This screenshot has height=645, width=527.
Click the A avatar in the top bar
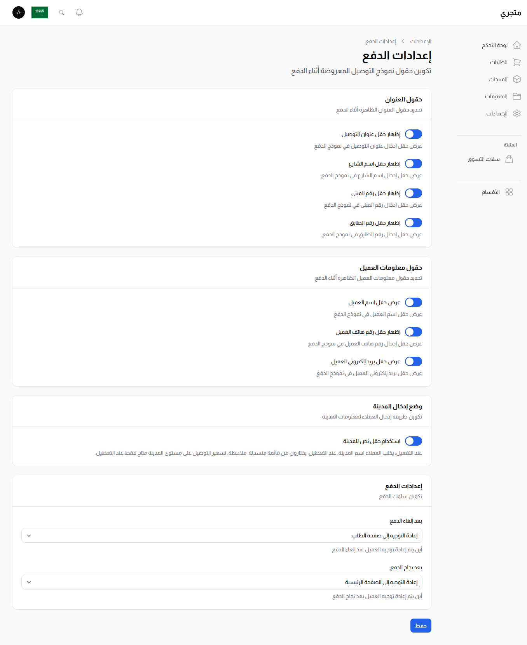[x=18, y=12]
